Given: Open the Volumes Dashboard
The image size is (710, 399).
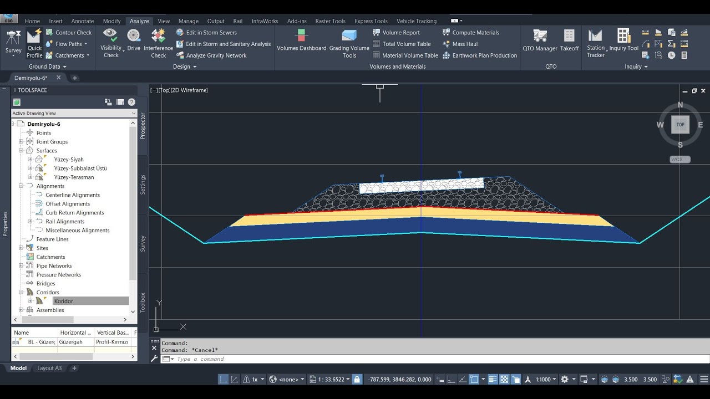Looking at the screenshot, I should click(302, 40).
